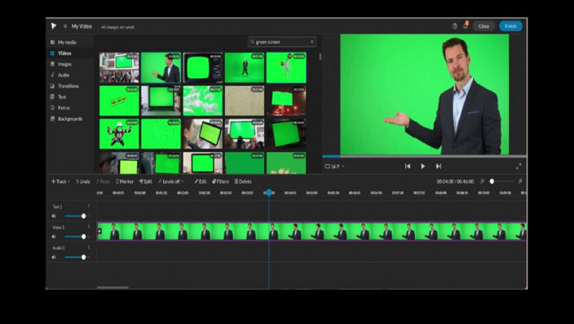Click the help question mark icon
This screenshot has height=324, width=574.
pyautogui.click(x=455, y=26)
